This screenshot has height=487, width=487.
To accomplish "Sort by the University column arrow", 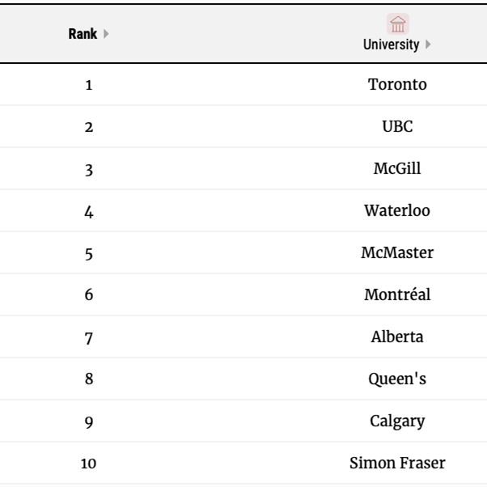I will (x=428, y=44).
